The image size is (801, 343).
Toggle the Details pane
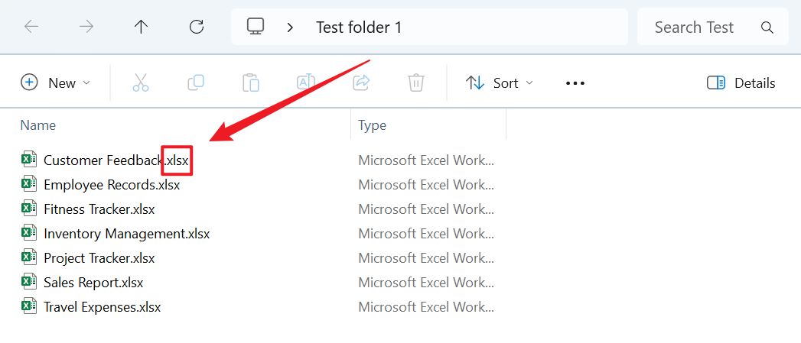click(741, 83)
